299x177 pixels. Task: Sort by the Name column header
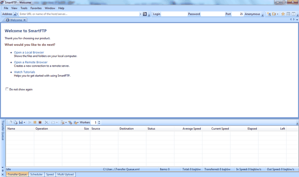pos(20,129)
